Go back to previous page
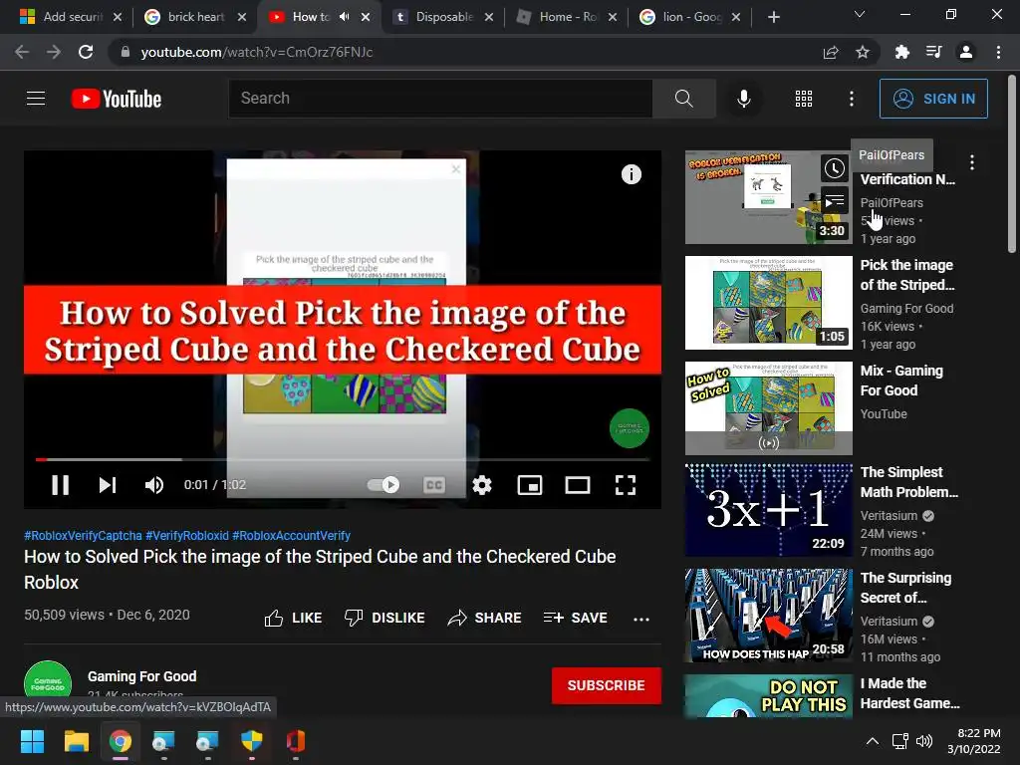The height and width of the screenshot is (765, 1020). [22, 52]
